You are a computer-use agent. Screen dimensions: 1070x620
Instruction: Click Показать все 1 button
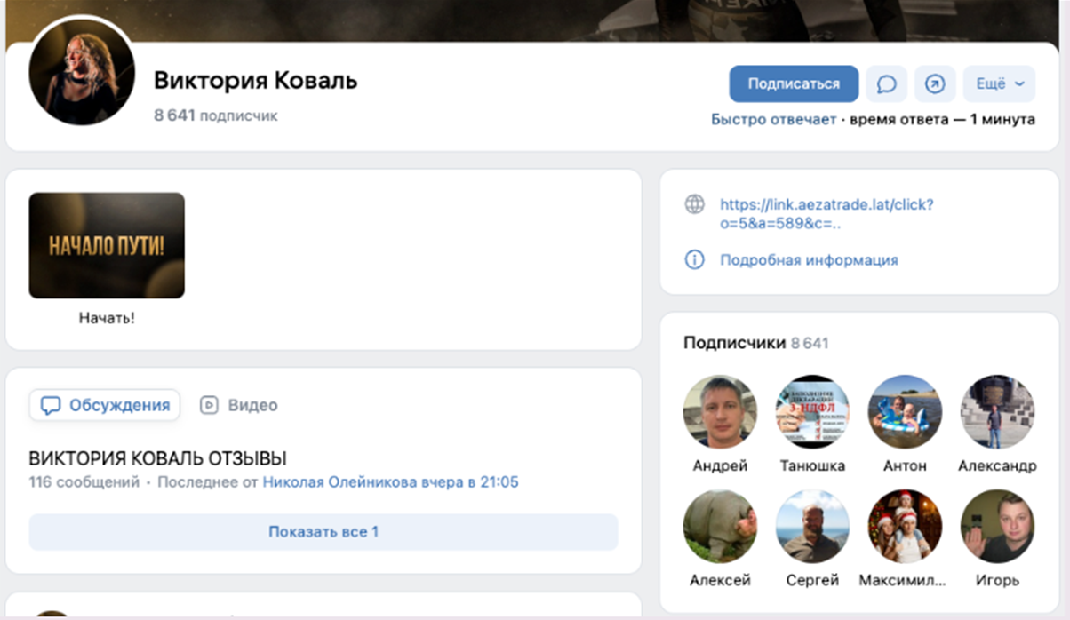point(323,532)
